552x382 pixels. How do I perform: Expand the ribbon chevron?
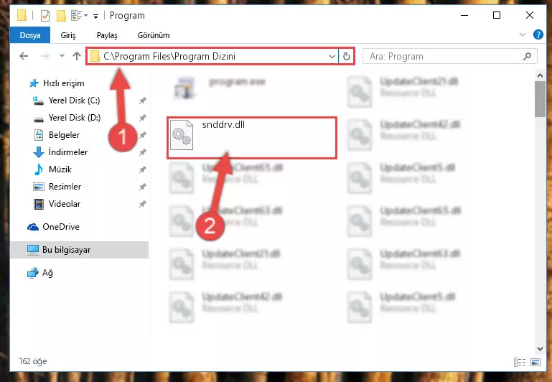tap(523, 34)
